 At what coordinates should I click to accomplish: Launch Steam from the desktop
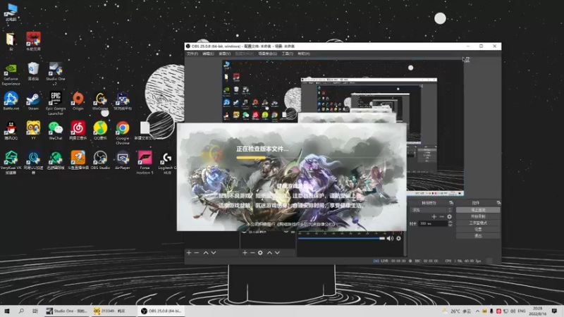tap(33, 101)
